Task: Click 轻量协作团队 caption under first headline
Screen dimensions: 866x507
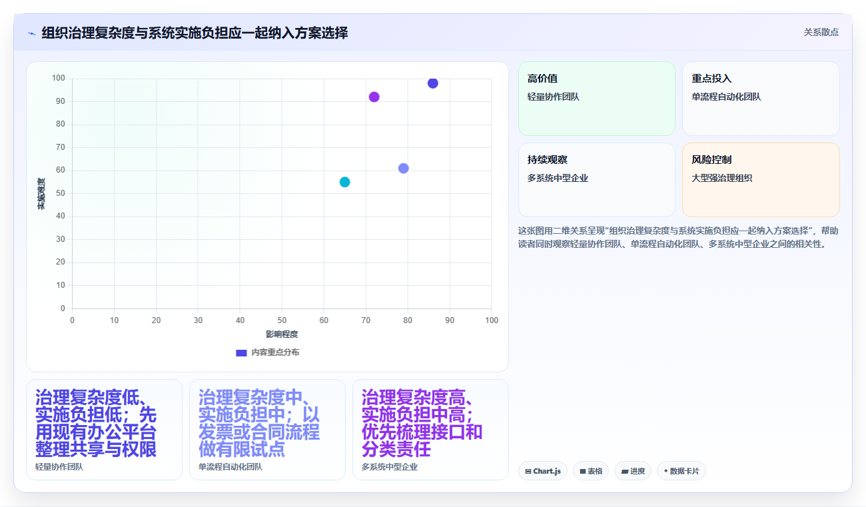Action: pos(59,467)
